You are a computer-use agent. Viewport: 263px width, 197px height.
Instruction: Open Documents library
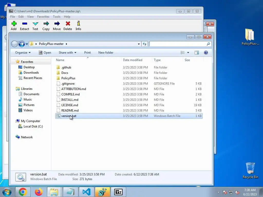tap(31, 94)
